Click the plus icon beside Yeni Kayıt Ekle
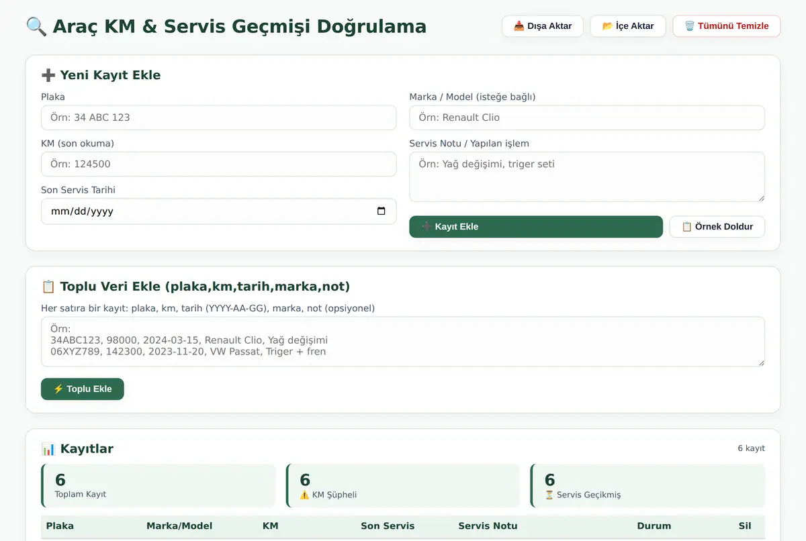This screenshot has width=806, height=541. 48,75
